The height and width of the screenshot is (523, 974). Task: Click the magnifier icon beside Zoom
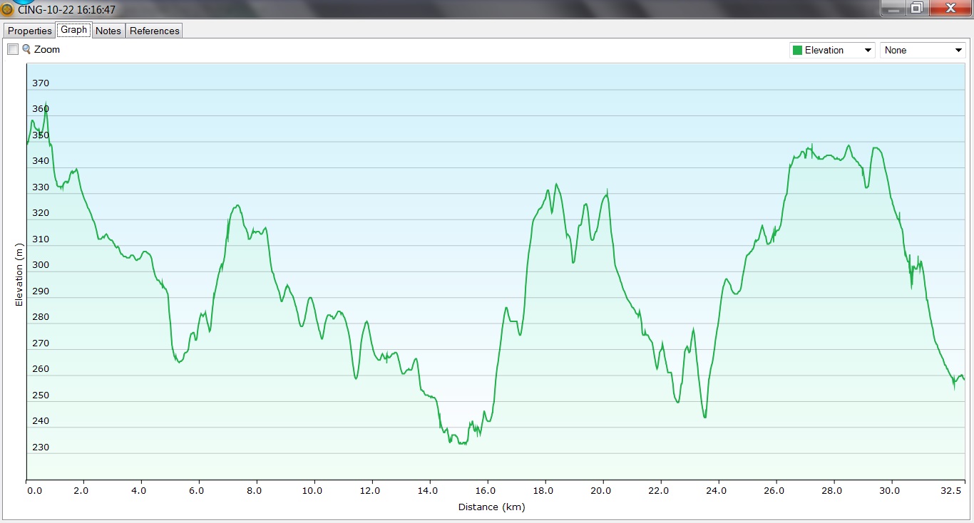26,49
